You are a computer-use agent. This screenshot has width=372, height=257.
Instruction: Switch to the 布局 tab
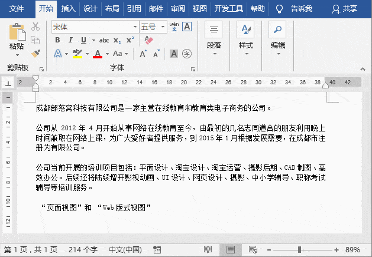point(112,9)
